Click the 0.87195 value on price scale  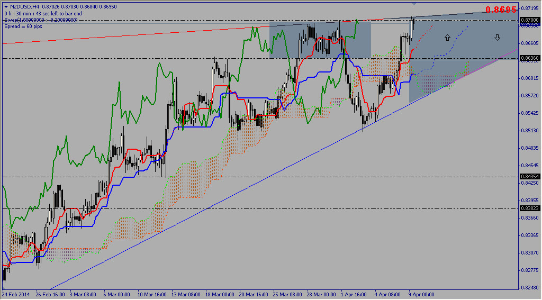pos(529,8)
